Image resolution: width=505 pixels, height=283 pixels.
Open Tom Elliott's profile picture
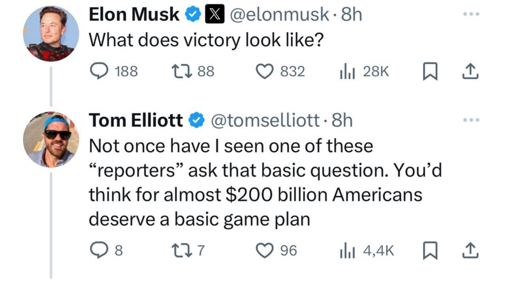[x=51, y=140]
